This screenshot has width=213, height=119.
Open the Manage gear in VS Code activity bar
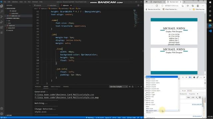2,114
